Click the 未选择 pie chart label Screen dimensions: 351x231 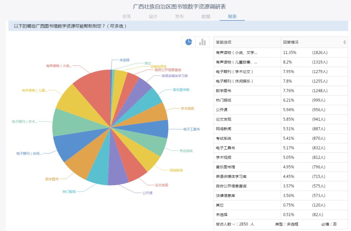click(x=125, y=60)
